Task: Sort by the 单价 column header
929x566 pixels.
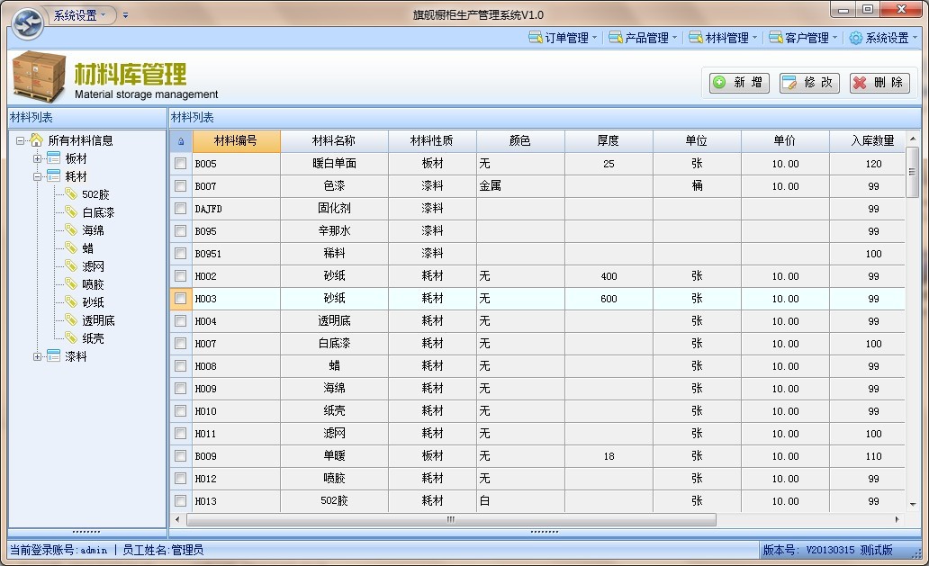Action: [x=785, y=141]
